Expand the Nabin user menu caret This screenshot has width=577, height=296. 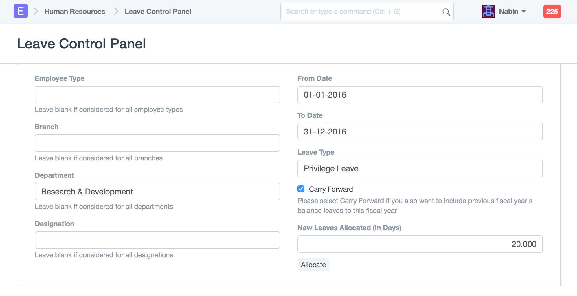click(524, 12)
